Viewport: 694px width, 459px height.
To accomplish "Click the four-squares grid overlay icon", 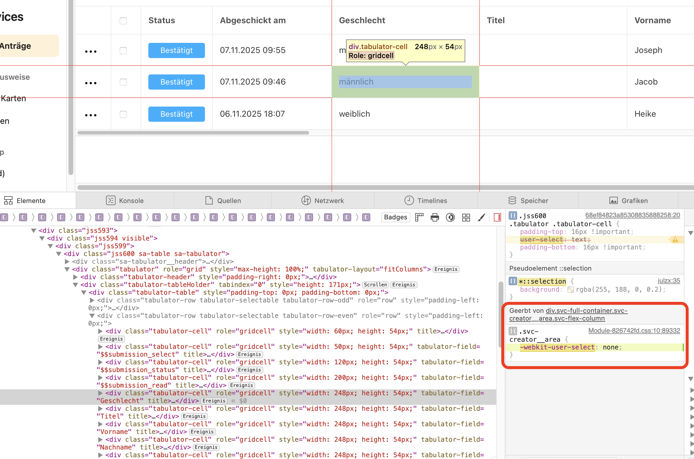I will (x=466, y=217).
